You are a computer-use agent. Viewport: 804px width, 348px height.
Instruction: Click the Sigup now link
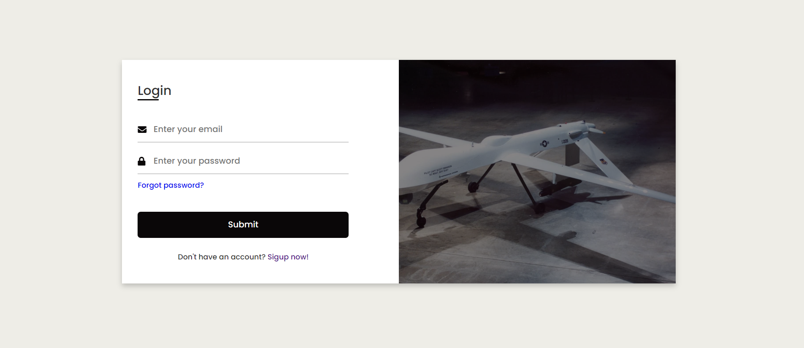point(288,256)
